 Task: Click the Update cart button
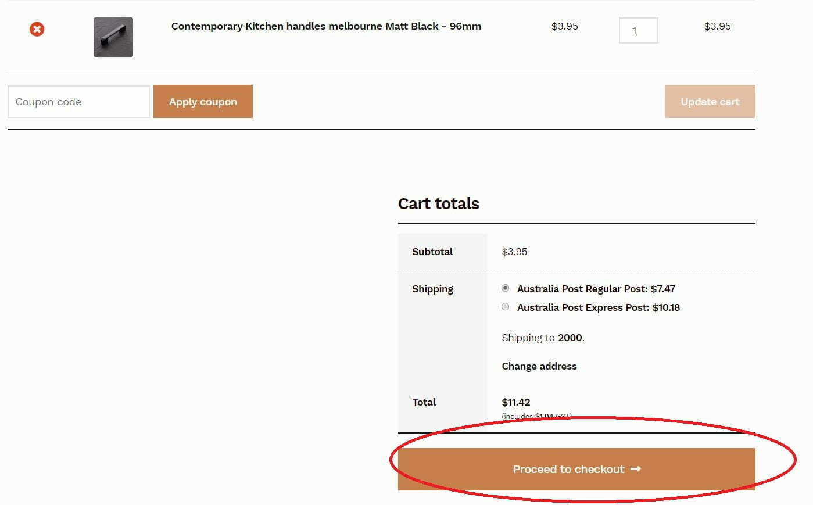(710, 102)
